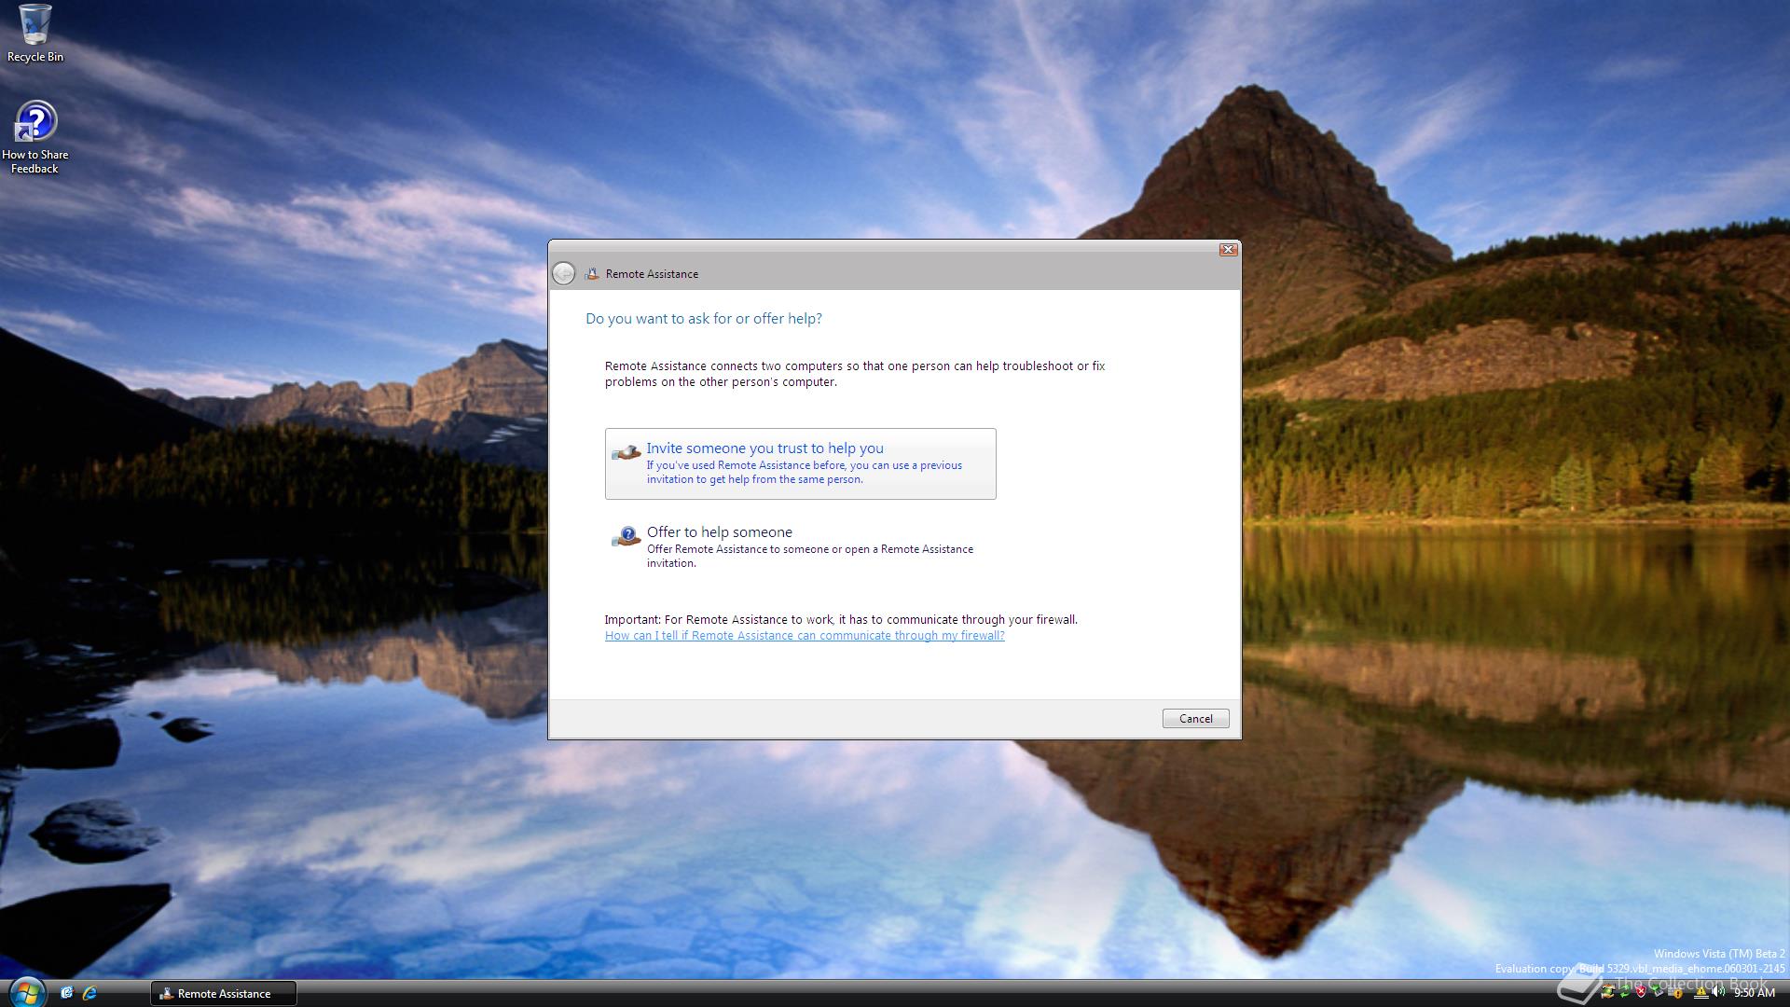
Task: Launch Internet Explorer from quick launch
Action: [x=89, y=993]
